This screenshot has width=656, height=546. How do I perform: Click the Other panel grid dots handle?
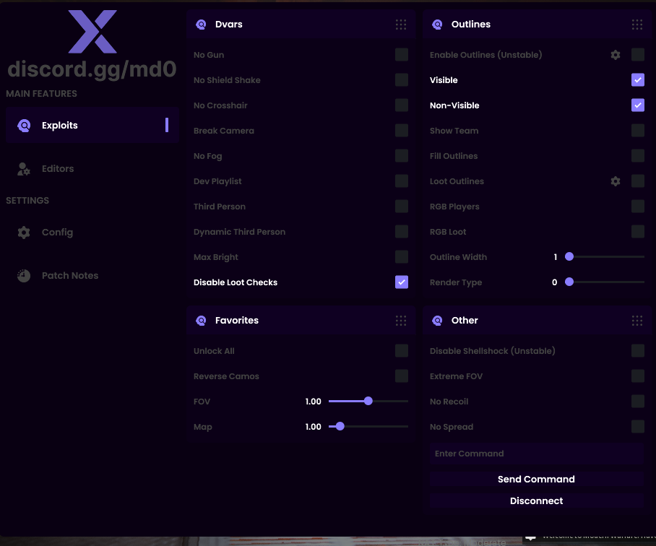coord(637,320)
